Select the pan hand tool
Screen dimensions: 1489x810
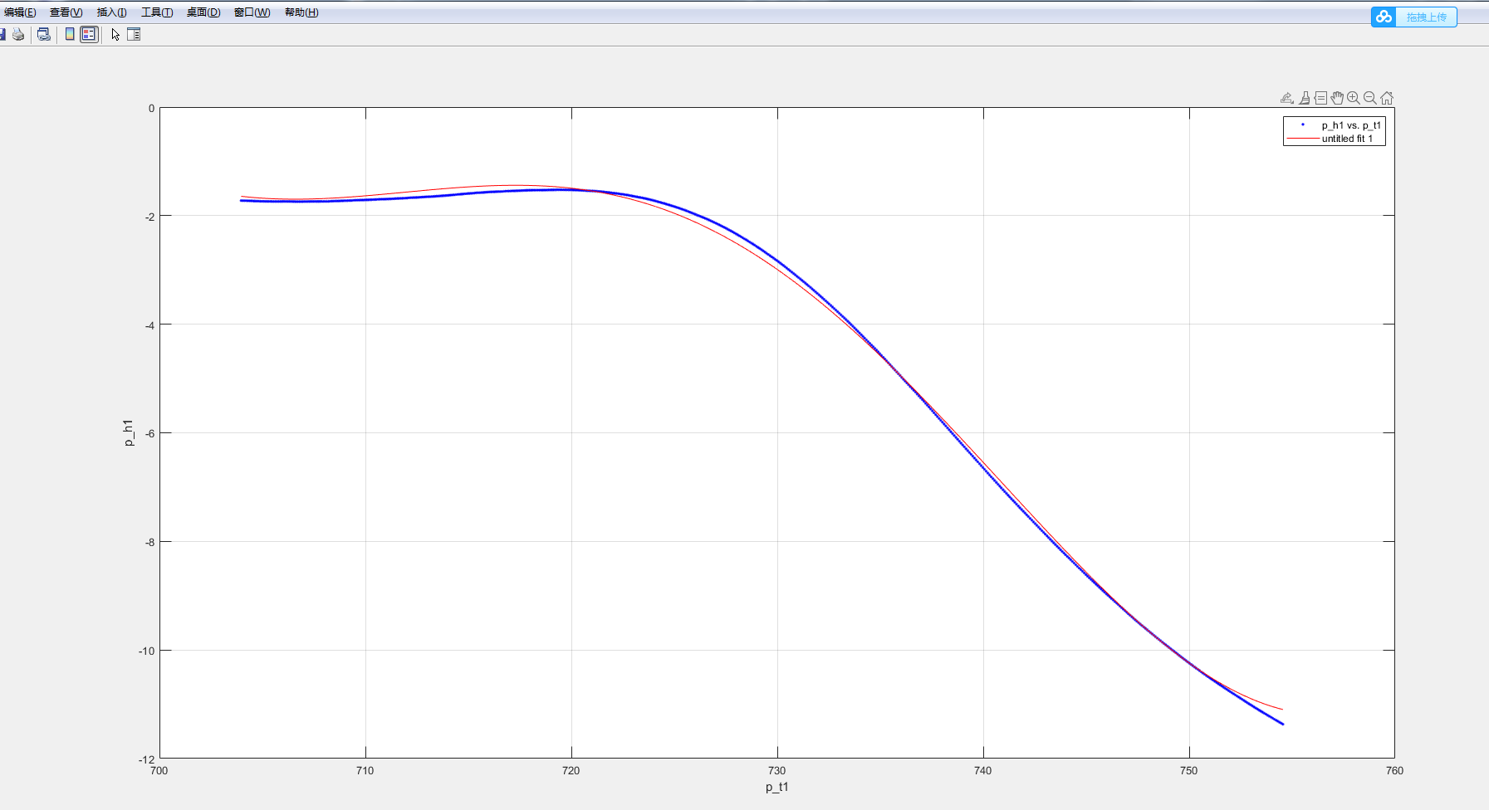pos(1337,98)
